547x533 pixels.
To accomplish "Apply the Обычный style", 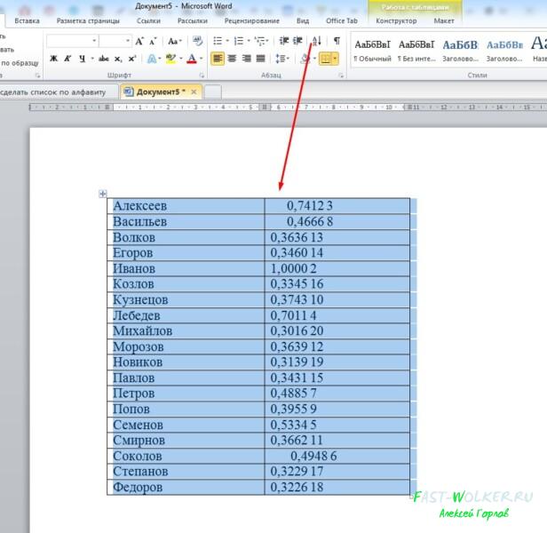I will pos(372,51).
